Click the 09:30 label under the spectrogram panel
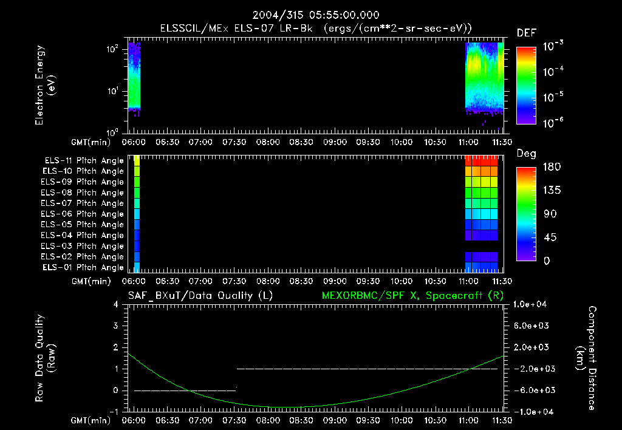 (x=368, y=142)
